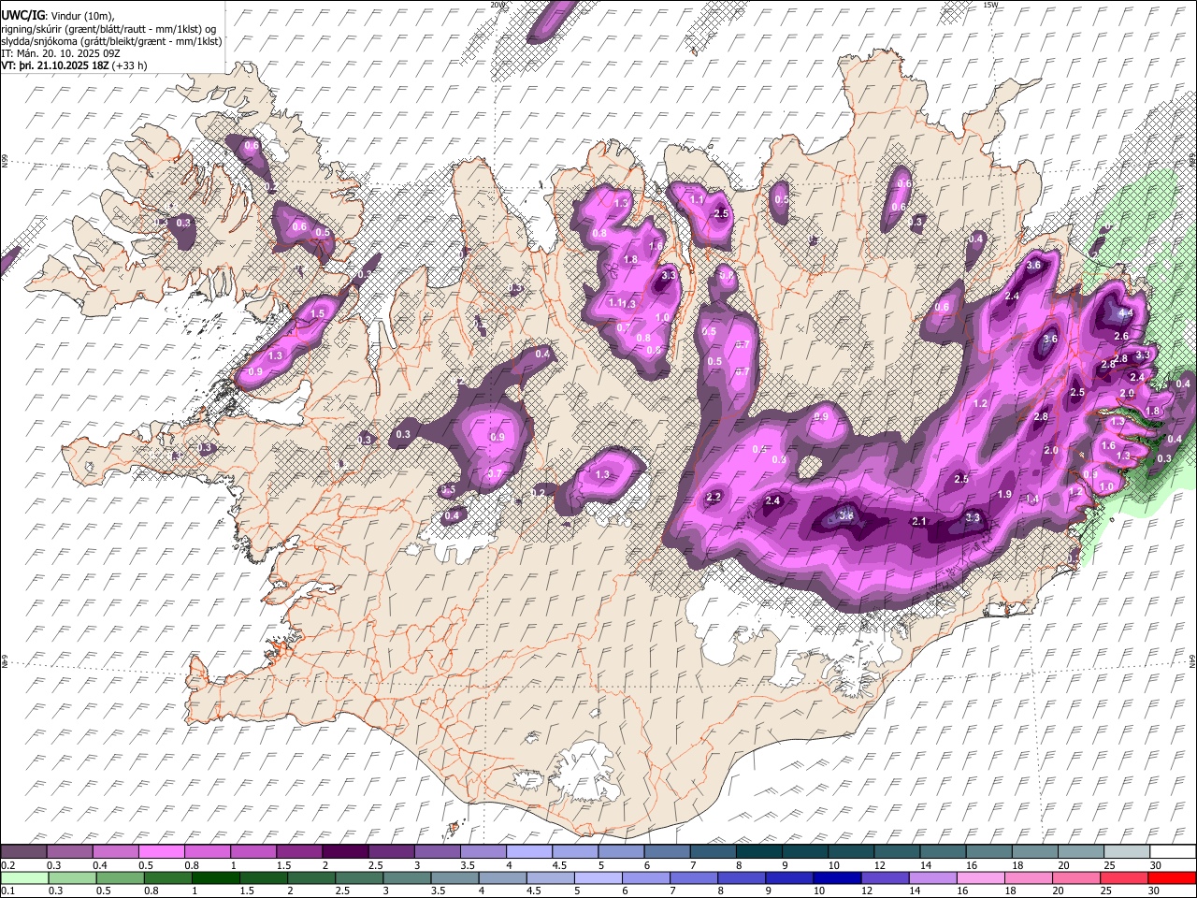Click pale green swatch between 0.1 and 0.3
The image size is (1197, 898).
click(x=24, y=877)
